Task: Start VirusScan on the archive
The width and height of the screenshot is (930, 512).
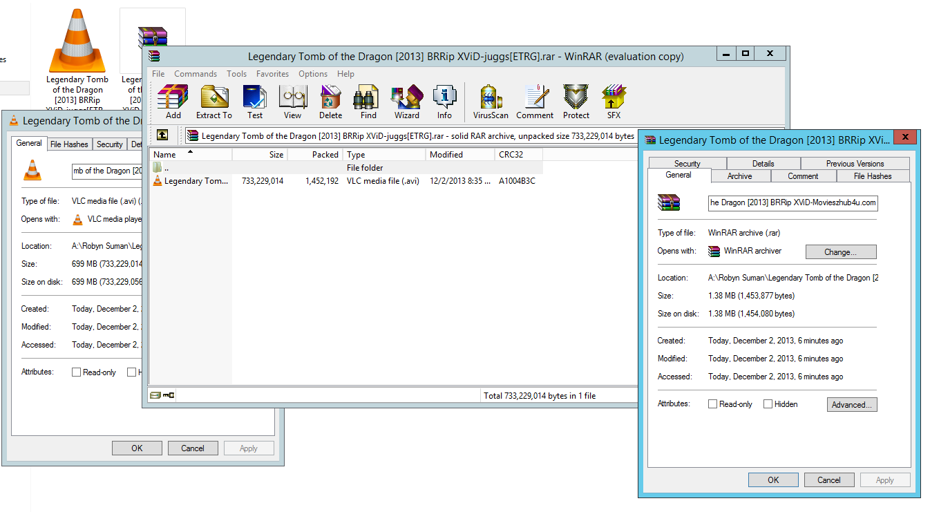Action: (x=491, y=102)
